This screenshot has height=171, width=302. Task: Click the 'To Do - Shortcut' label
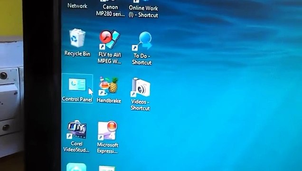tap(142, 59)
